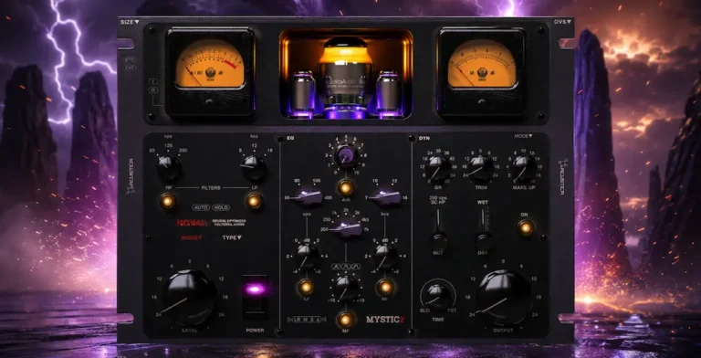Click the low frequency chicken-head selector knob
Screen dimensions: 701x358
(x=308, y=197)
